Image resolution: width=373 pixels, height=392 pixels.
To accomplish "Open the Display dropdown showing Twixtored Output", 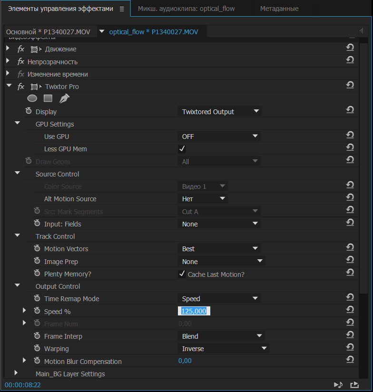I will point(220,111).
